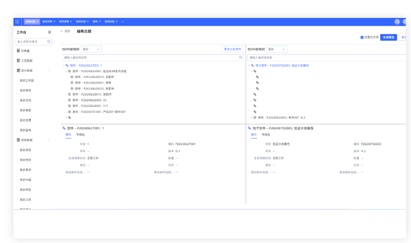
Task: Click the 项目数据 sidebar icon
Action: (x=19, y=140)
